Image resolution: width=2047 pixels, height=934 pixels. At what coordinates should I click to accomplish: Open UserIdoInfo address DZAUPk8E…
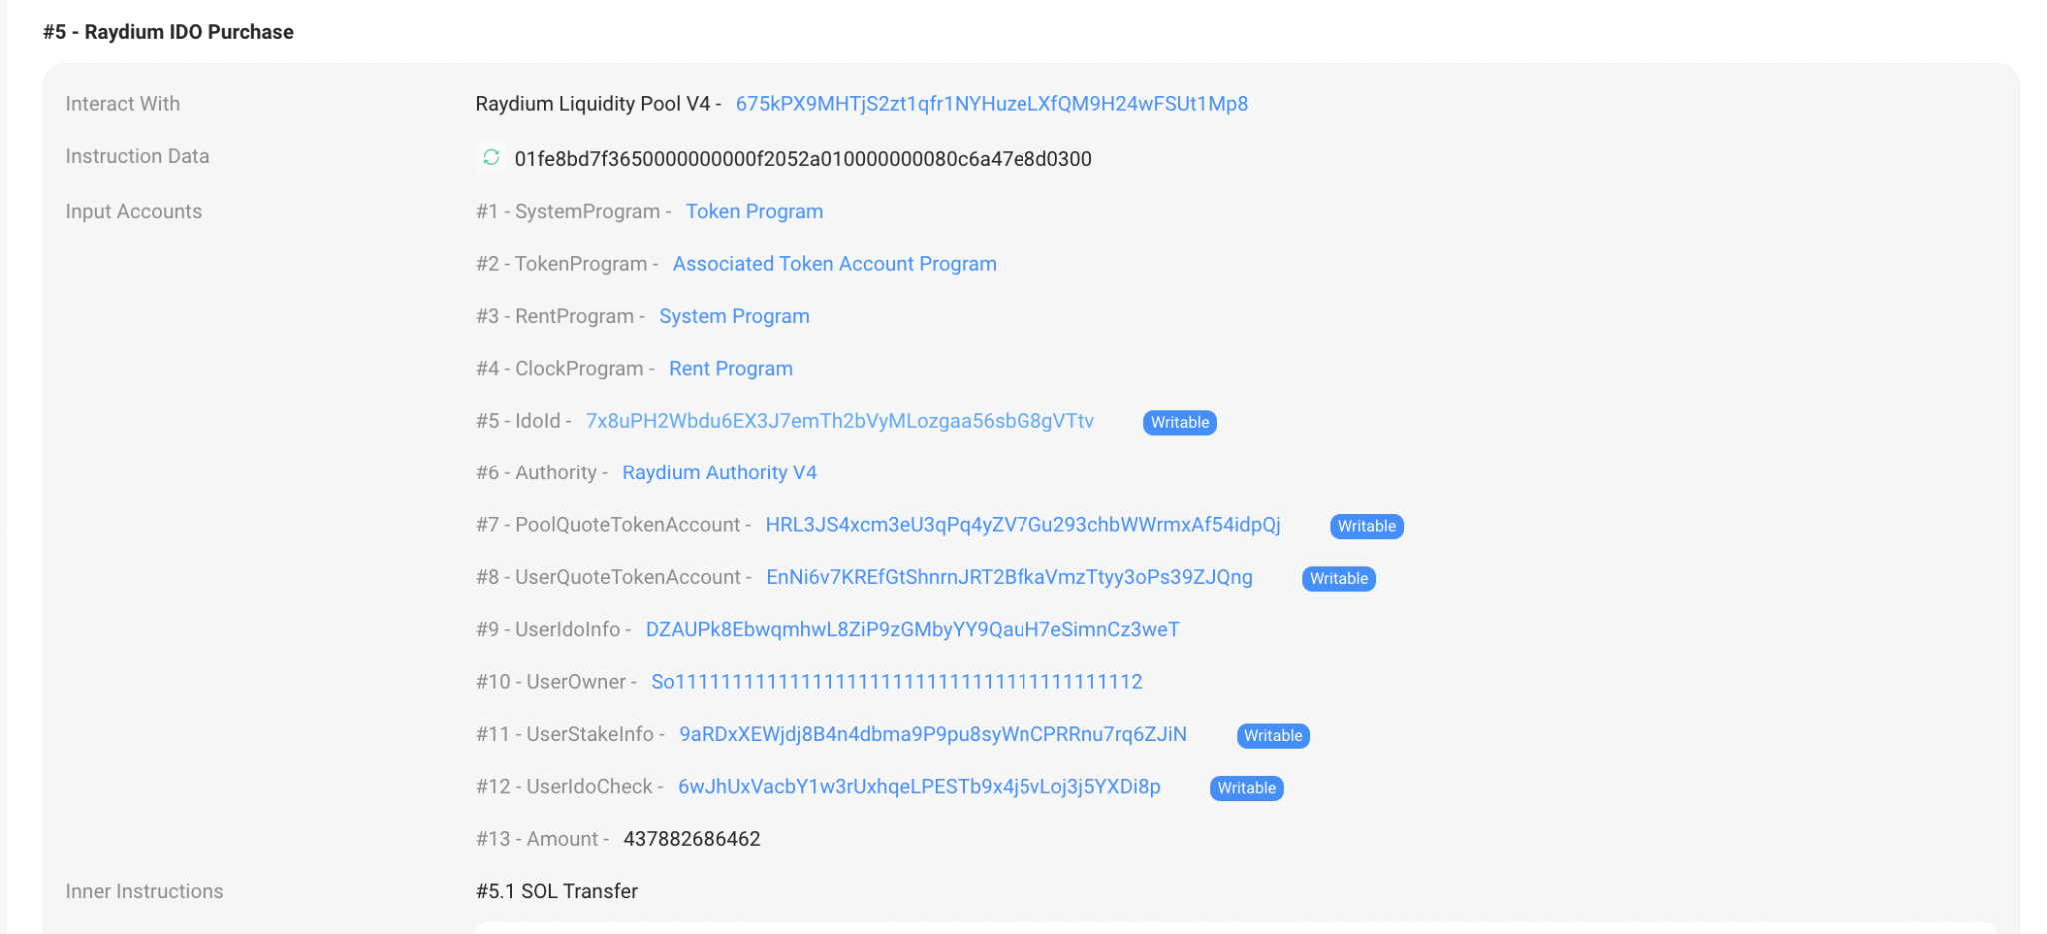coord(912,630)
